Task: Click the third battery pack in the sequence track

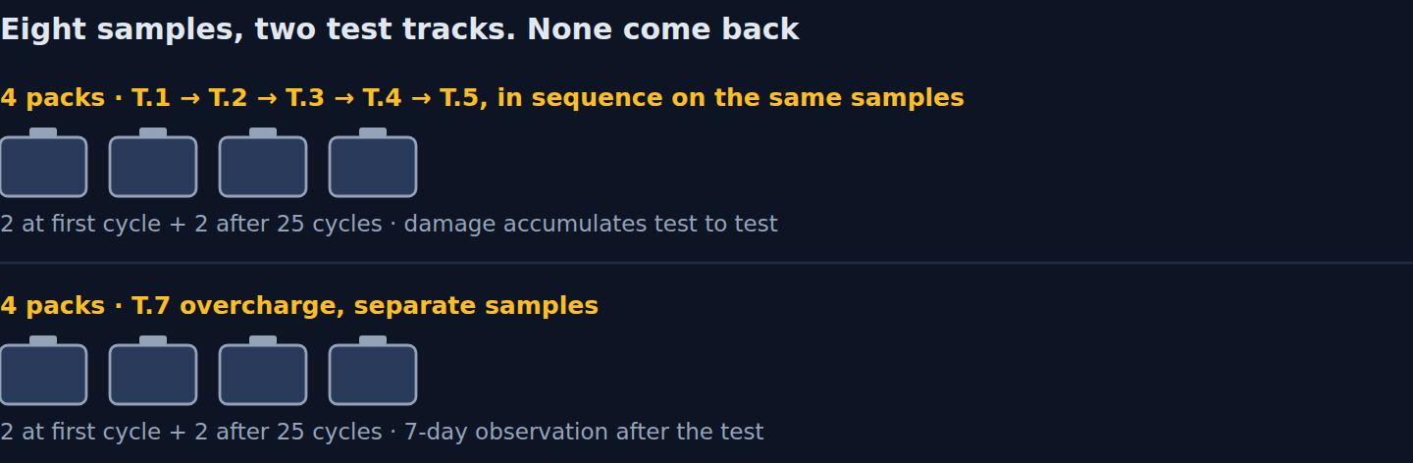Action: pyautogui.click(x=263, y=163)
